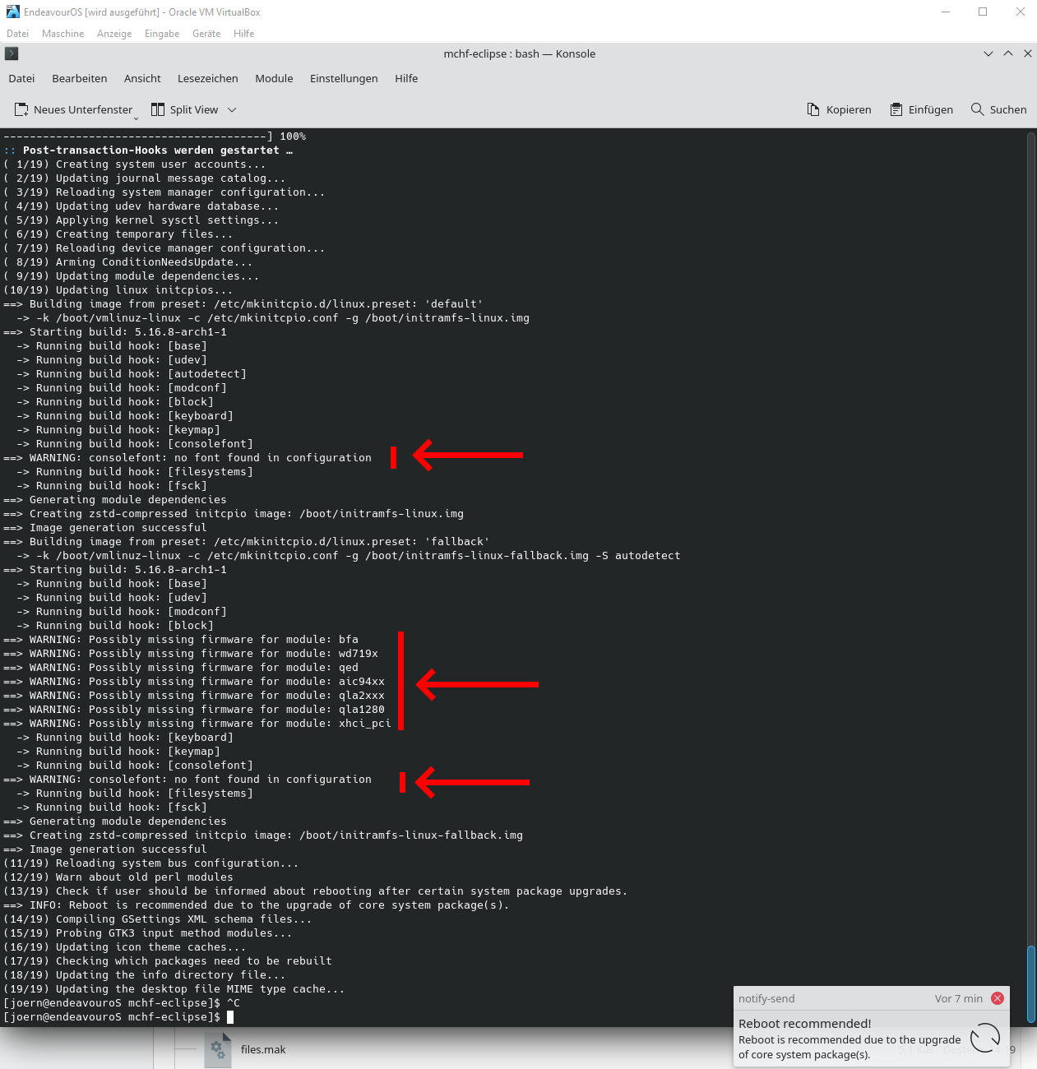
Task: Click the '(10/19) Updating linux initcpios...' line
Action: point(118,290)
